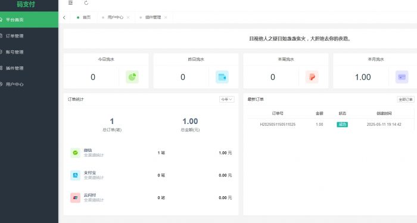
Task: Click the 昨日流水 card title
Action: point(196,60)
